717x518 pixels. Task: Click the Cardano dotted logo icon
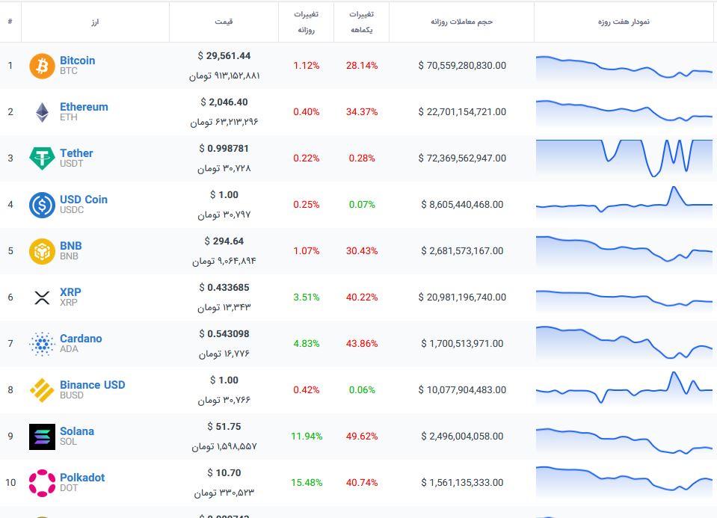42,344
